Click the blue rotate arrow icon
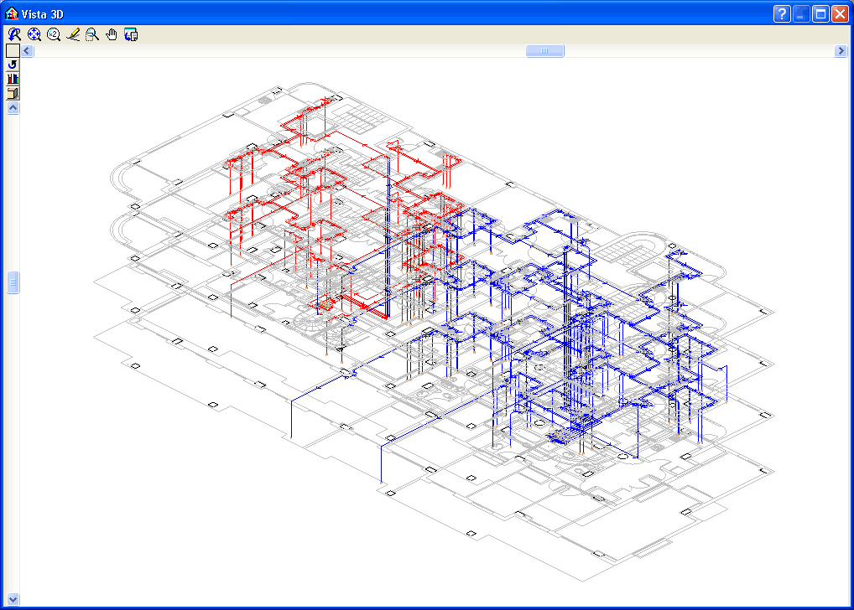 pos(13,65)
